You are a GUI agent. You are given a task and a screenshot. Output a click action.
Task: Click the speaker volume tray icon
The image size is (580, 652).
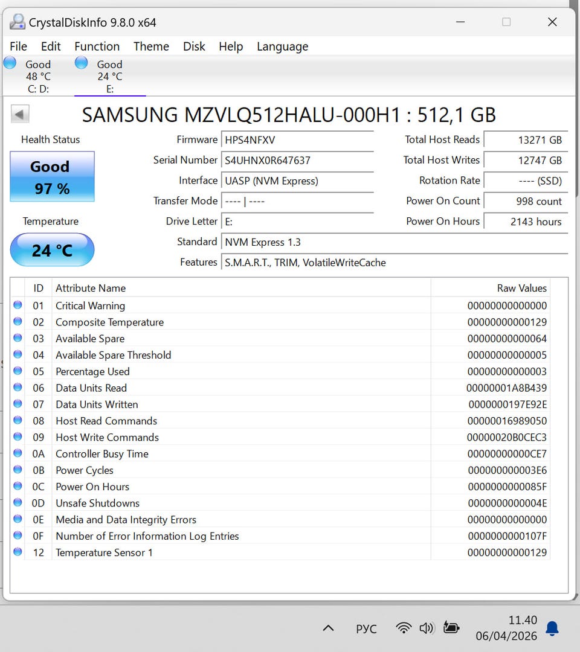427,628
